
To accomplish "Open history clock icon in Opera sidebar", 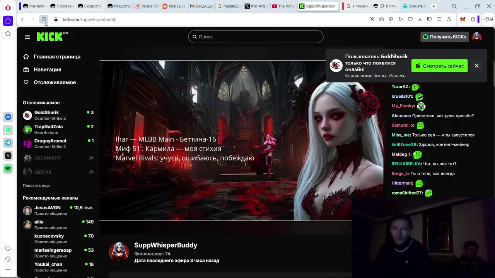I will pos(8,259).
